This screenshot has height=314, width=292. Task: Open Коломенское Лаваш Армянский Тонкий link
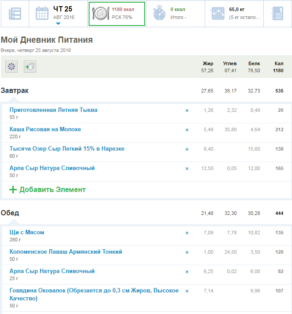point(66,252)
